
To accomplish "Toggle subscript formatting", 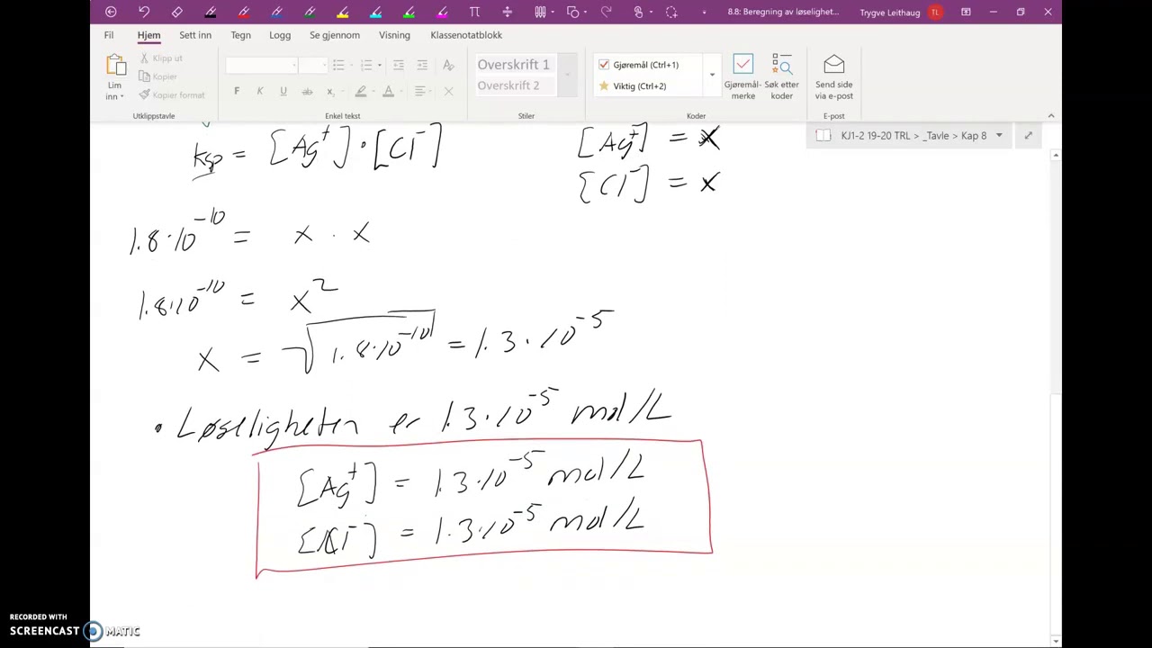I will [330, 91].
